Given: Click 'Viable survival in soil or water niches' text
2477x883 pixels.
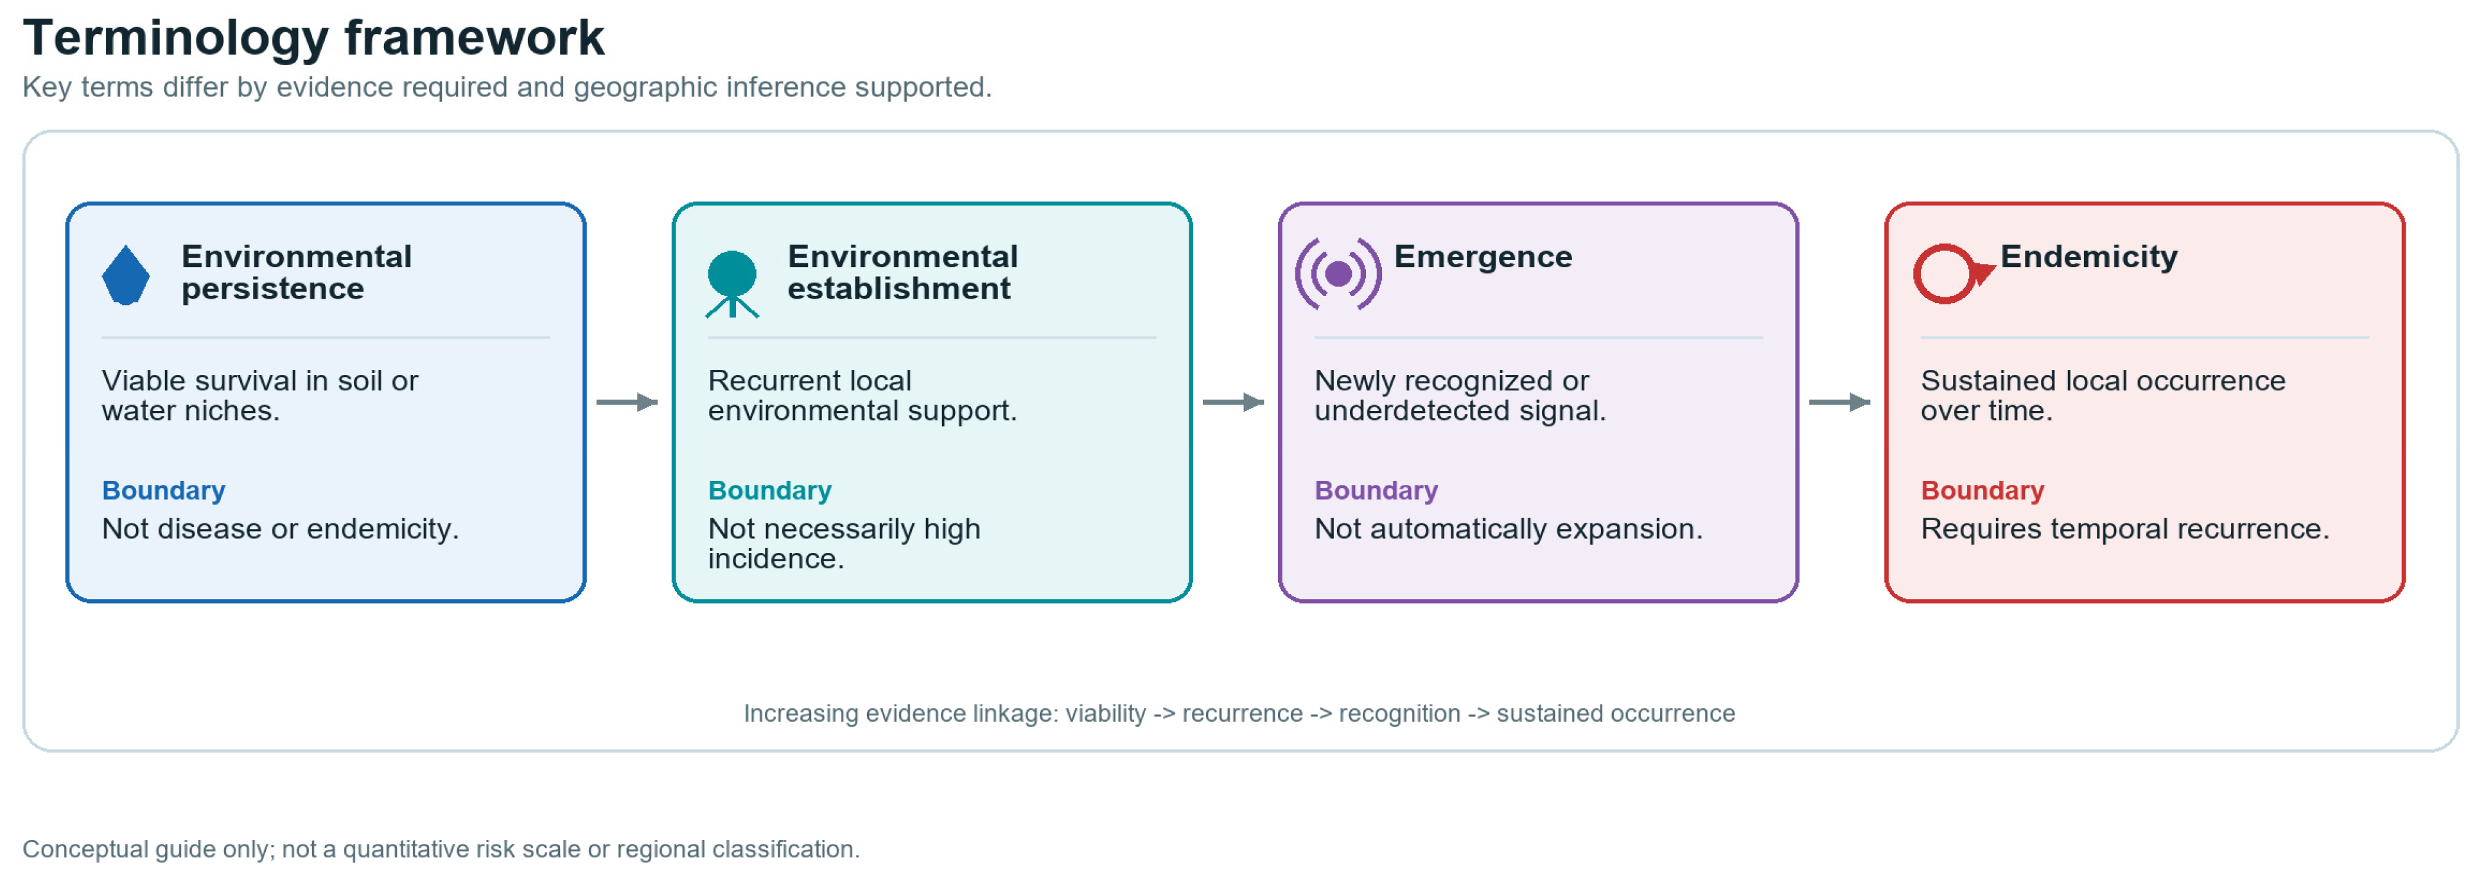Looking at the screenshot, I should pos(259,396).
